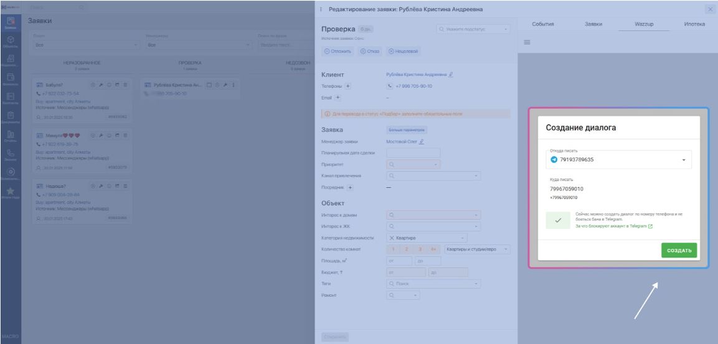Toggle room count 1 option
The height and width of the screenshot is (344, 718).
click(x=393, y=249)
